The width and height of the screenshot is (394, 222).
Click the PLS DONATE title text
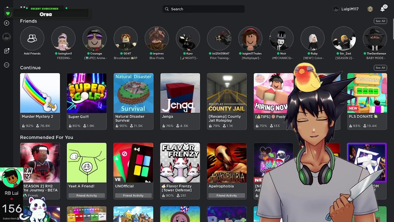tap(363, 117)
